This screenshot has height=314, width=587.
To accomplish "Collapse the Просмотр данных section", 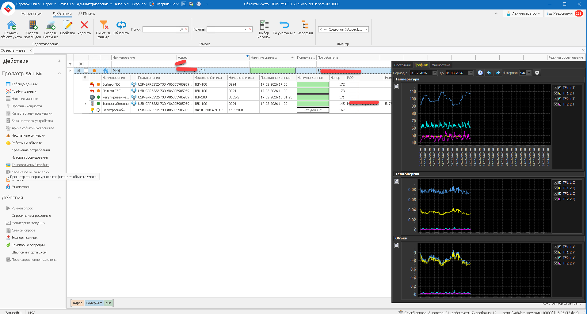I will 59,74.
